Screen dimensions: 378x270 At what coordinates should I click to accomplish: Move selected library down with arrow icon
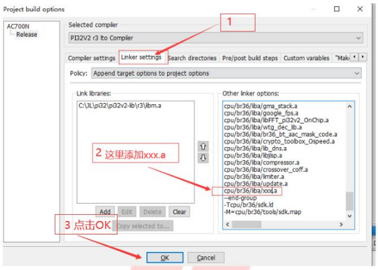(x=203, y=158)
